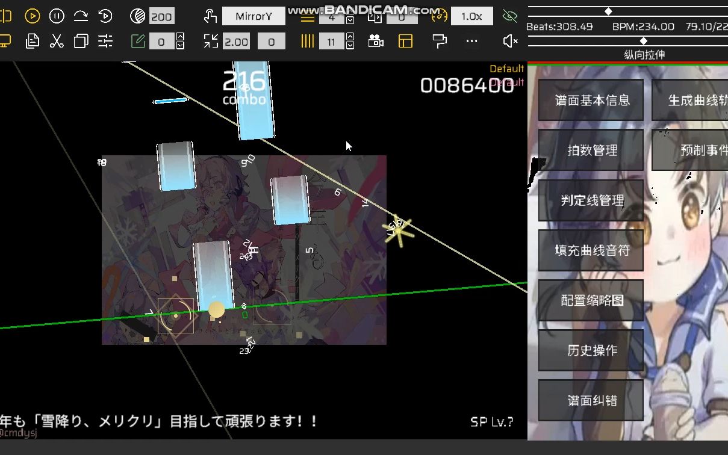Click the 0086400 score display

(x=467, y=85)
